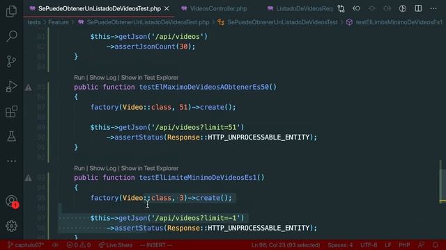Click the split editor icon

(x=418, y=8)
